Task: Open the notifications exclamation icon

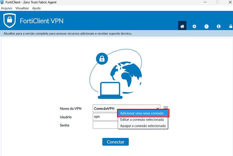Action: [206, 26]
